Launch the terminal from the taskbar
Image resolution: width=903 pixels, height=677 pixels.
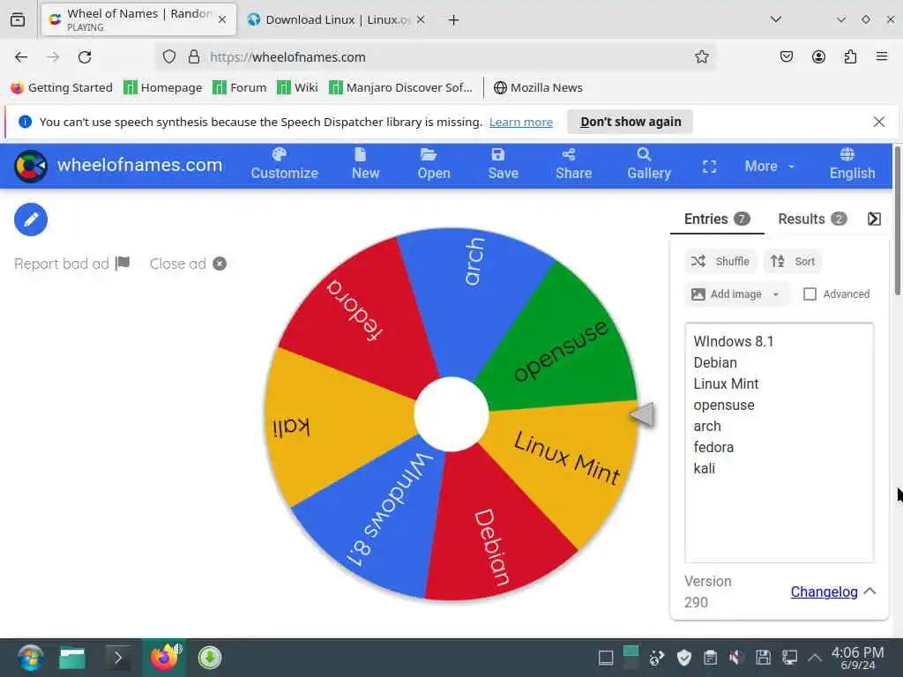tap(117, 658)
